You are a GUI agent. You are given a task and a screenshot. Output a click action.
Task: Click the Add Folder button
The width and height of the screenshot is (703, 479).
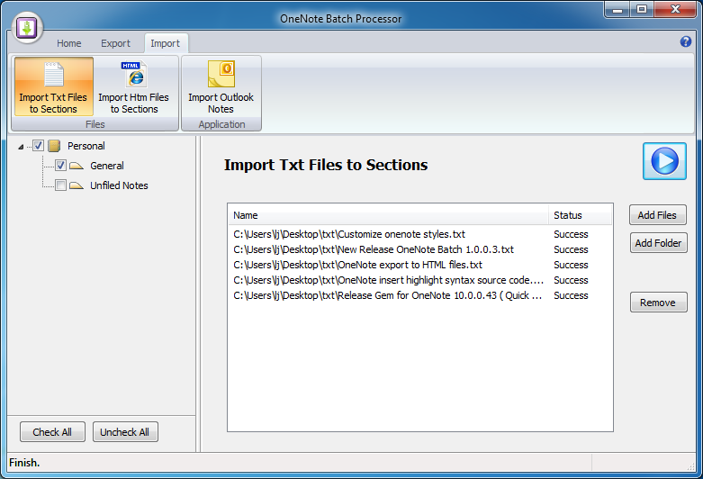tap(658, 243)
